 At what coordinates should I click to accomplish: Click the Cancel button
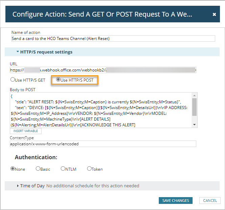[x=210, y=201]
